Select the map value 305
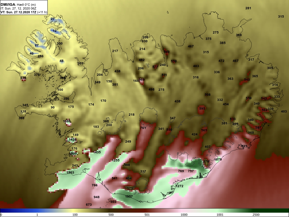The image size is (289, 217). (270, 68)
